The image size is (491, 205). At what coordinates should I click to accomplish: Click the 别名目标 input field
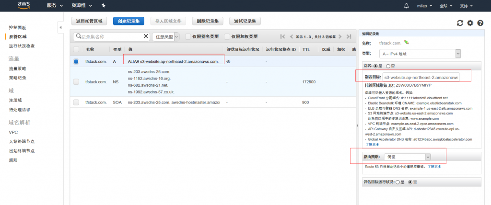tap(421, 77)
